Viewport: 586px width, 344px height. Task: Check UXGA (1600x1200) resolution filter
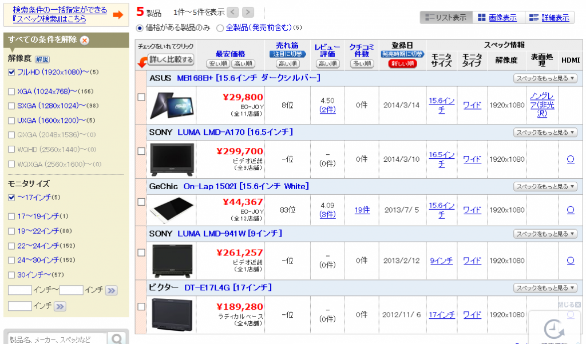11,121
